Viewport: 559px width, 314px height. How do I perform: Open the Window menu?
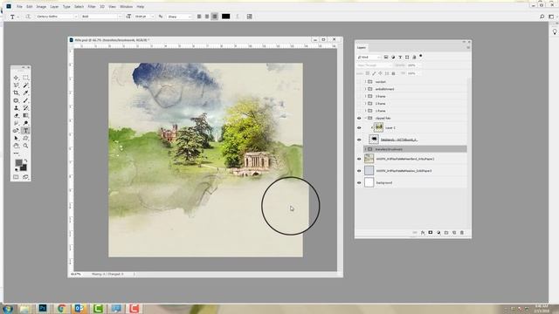point(126,6)
